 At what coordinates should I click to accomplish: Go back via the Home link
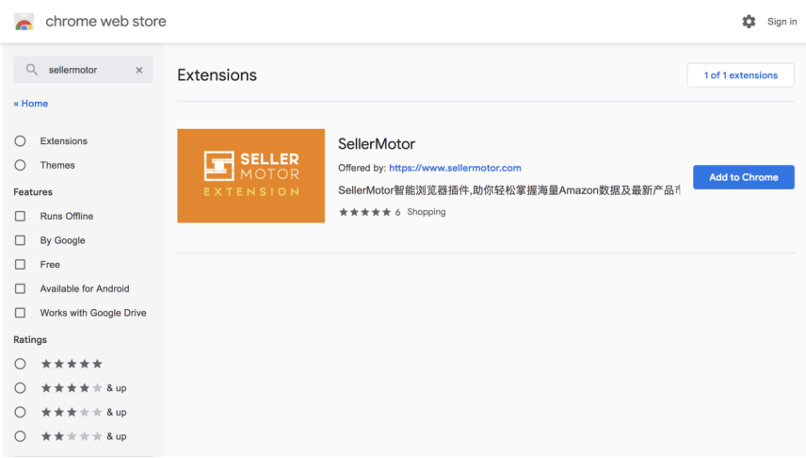[x=31, y=104]
